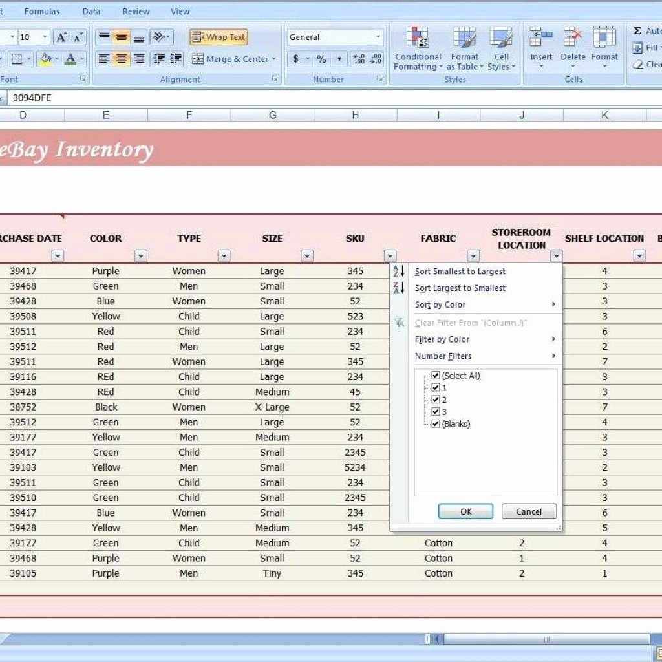Image resolution: width=662 pixels, height=662 pixels.
Task: Click OK in the filter menu
Action: [x=465, y=511]
